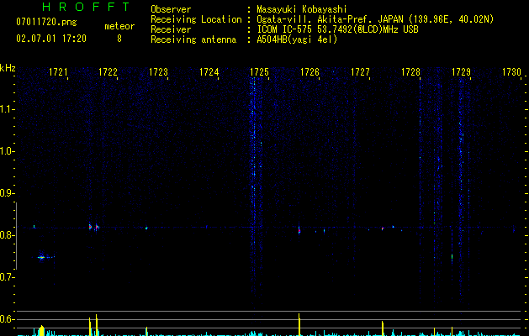The width and height of the screenshot is (529, 336).
Task: Select the 0.7 frequency axis label
Action: pyautogui.click(x=7, y=277)
